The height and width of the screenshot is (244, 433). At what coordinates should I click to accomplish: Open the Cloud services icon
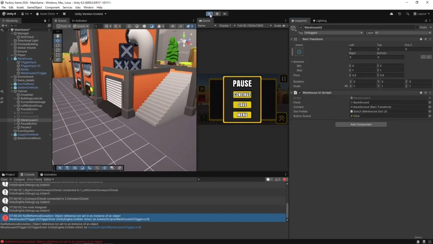click(x=391, y=14)
